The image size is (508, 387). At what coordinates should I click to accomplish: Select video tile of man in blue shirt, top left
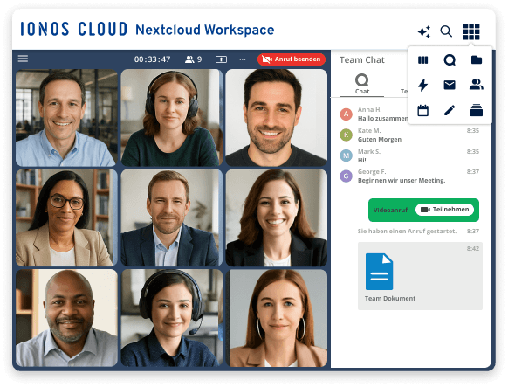66,118
